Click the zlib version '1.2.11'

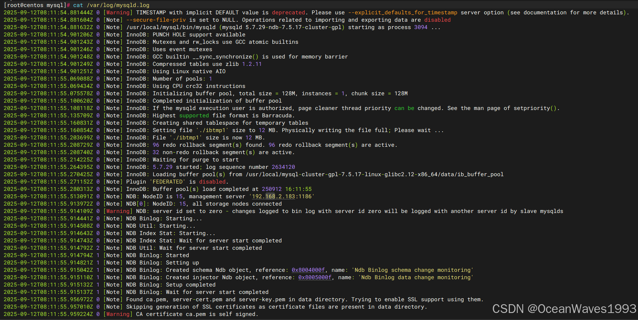tap(252, 64)
